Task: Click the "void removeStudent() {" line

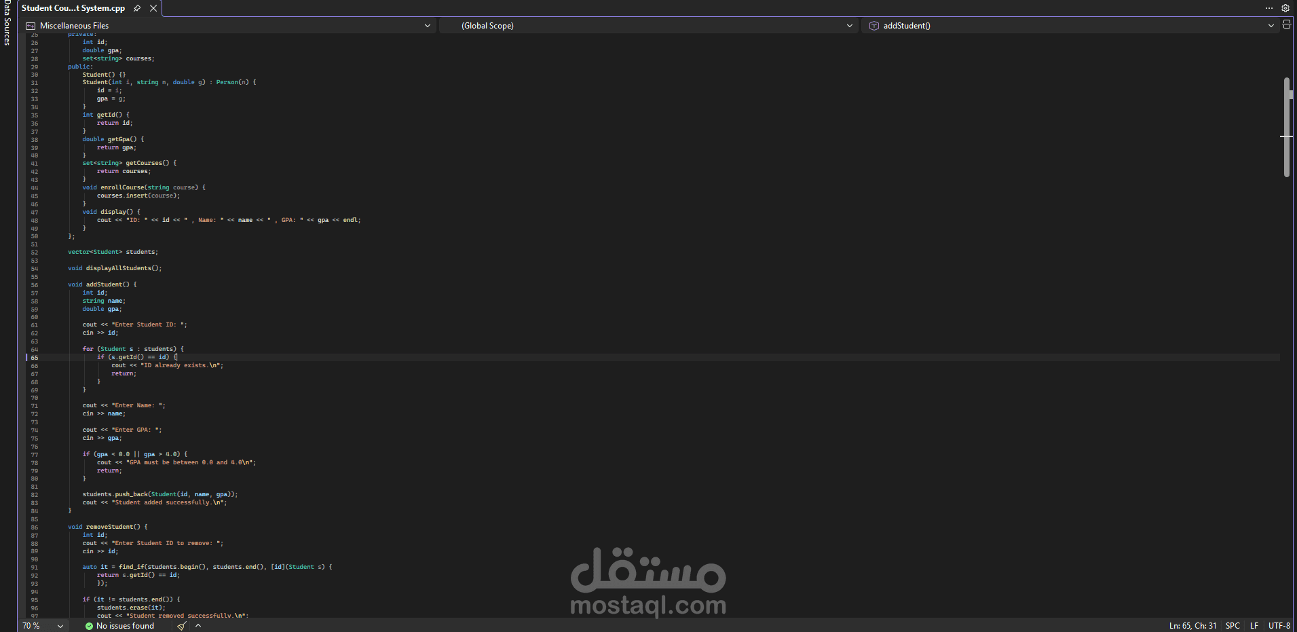Action: click(107, 527)
